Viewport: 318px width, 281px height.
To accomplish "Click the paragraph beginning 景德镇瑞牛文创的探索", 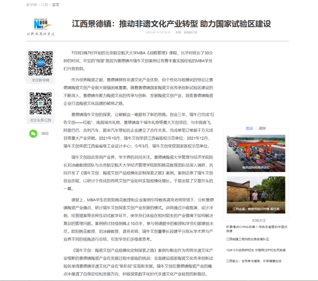I will [139, 130].
